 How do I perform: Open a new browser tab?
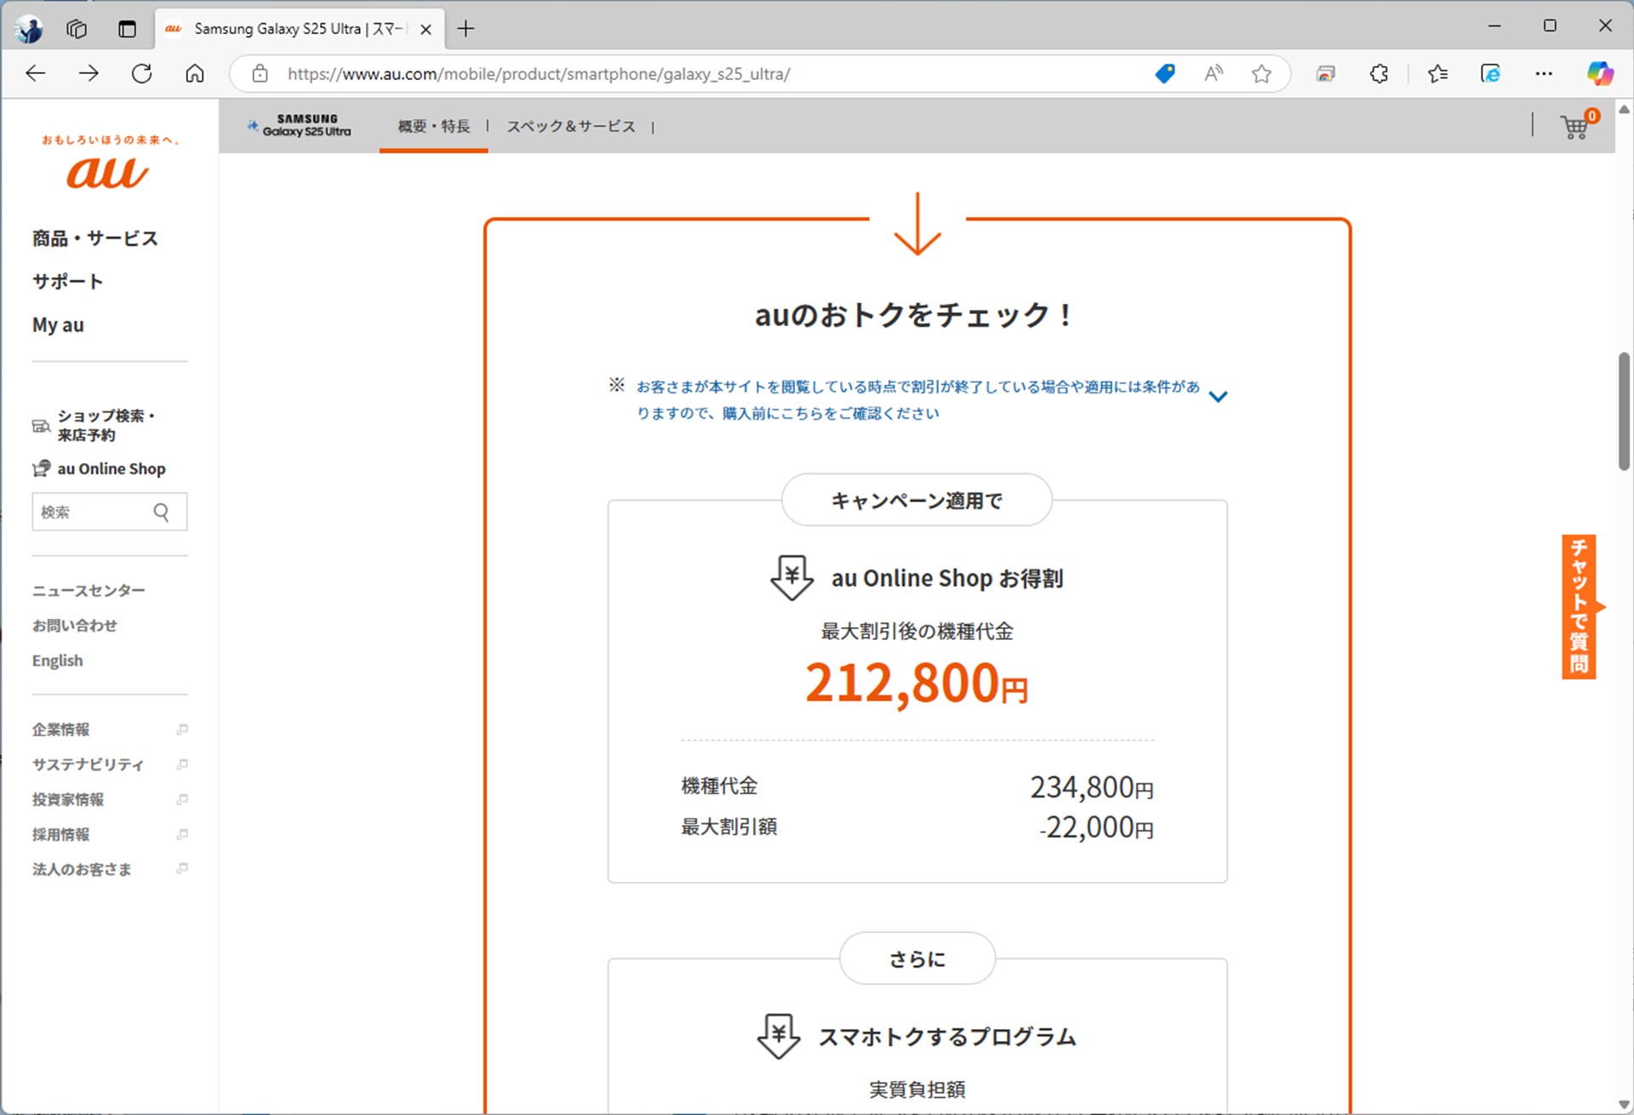coord(466,29)
